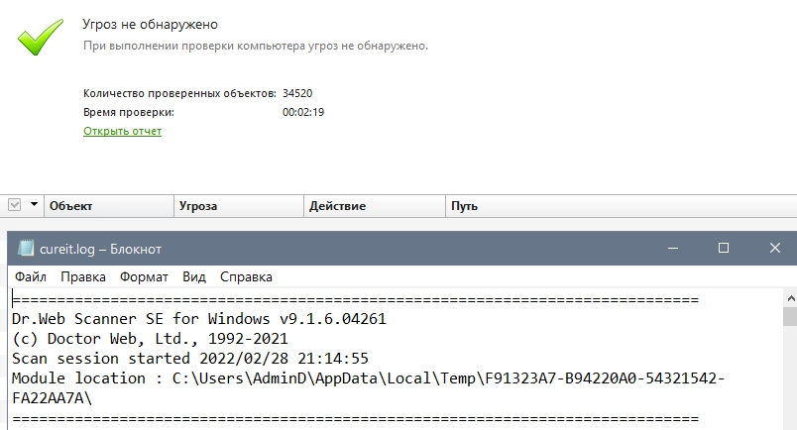Sort by the 'Действие' column header
The height and width of the screenshot is (430, 797).
[375, 206]
